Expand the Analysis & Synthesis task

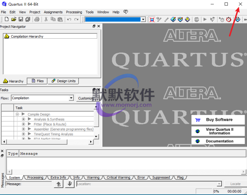coord(23,119)
